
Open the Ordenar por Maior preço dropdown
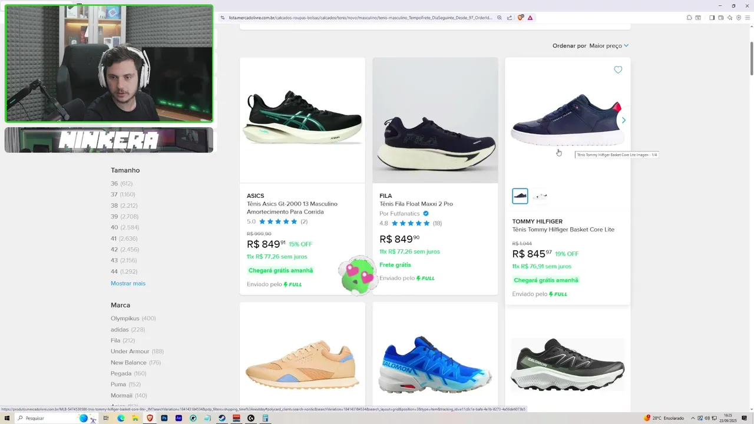[609, 45]
